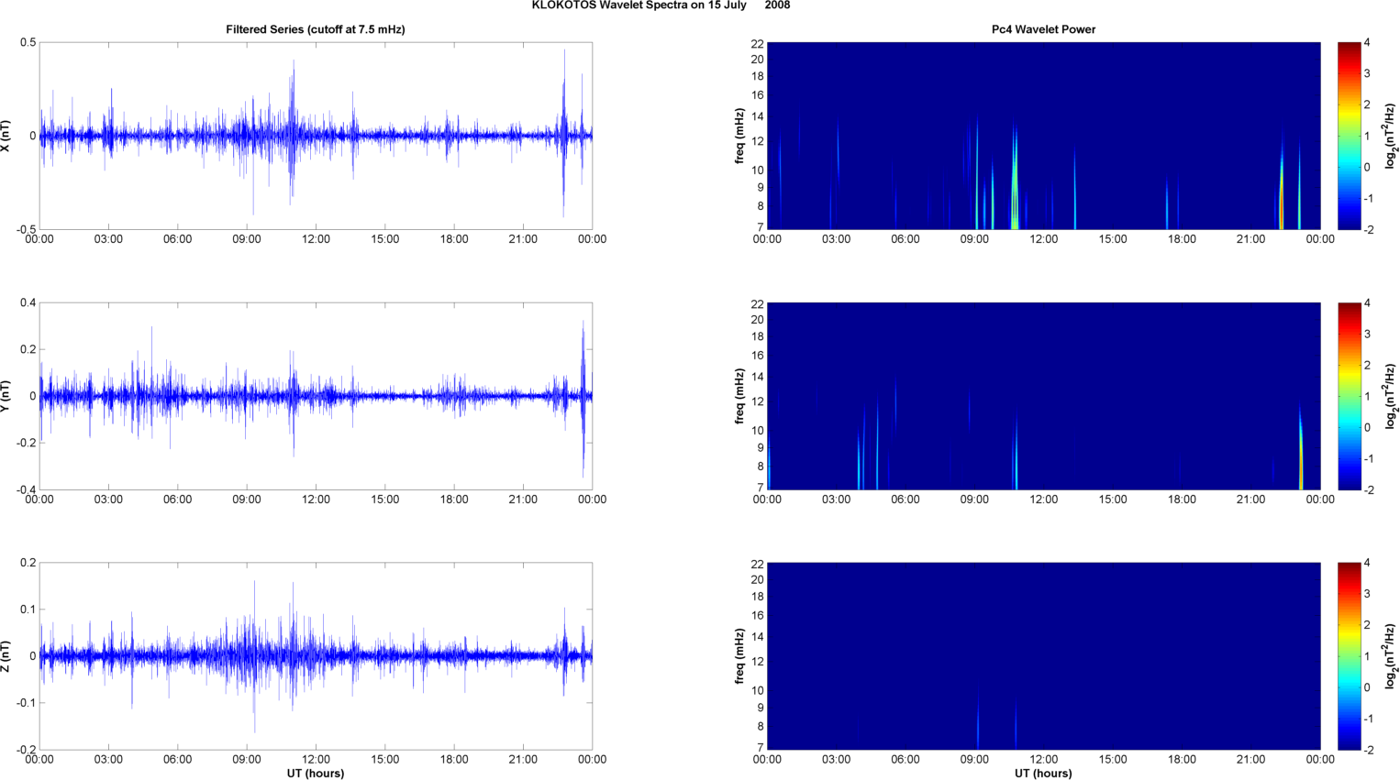Click freq (mHz) label of top spectrogram
Viewport: 1400px width, 780px height.
click(x=739, y=136)
